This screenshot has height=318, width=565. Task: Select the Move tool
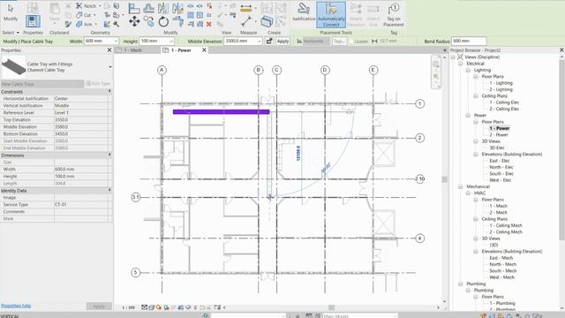click(134, 21)
